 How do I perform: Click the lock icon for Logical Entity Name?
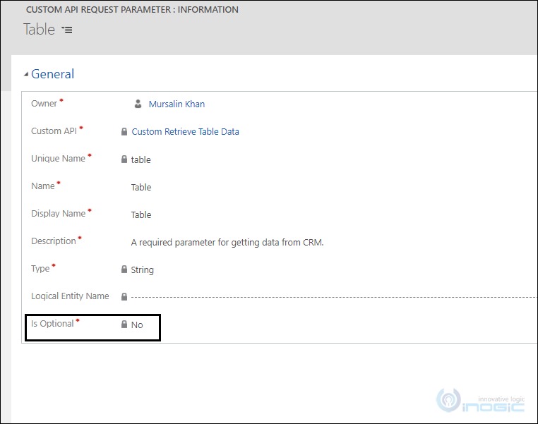pyautogui.click(x=124, y=297)
